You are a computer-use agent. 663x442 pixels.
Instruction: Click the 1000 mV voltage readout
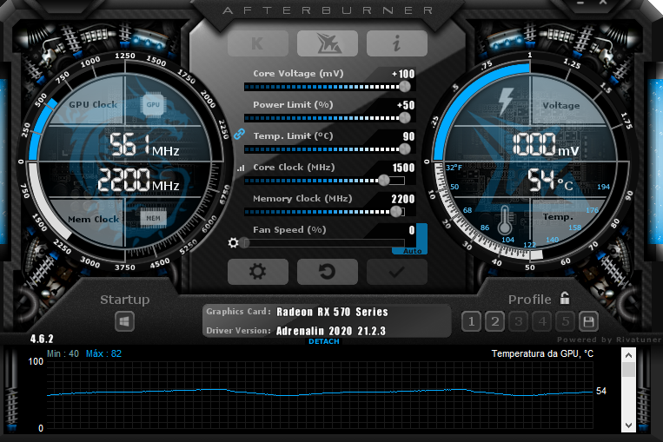point(546,145)
